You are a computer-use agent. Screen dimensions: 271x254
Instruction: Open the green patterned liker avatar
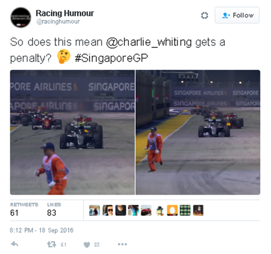185,210
